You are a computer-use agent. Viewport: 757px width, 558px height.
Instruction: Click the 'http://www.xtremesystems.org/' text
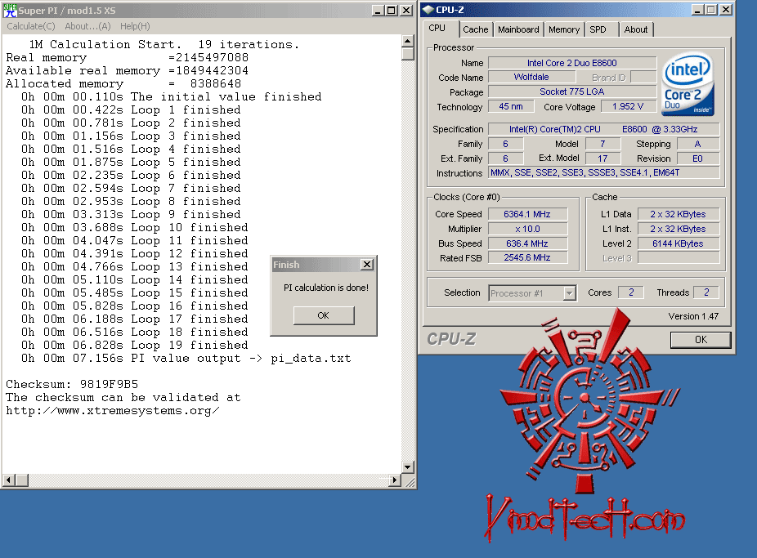coord(113,410)
